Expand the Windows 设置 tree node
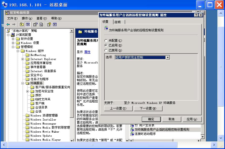The image size is (225, 149). [x=13, y=43]
